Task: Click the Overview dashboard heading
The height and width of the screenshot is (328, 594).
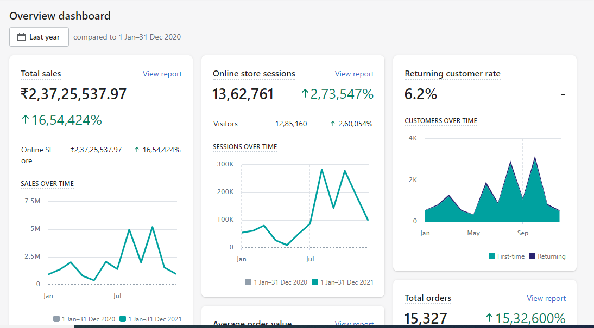Action: 60,16
